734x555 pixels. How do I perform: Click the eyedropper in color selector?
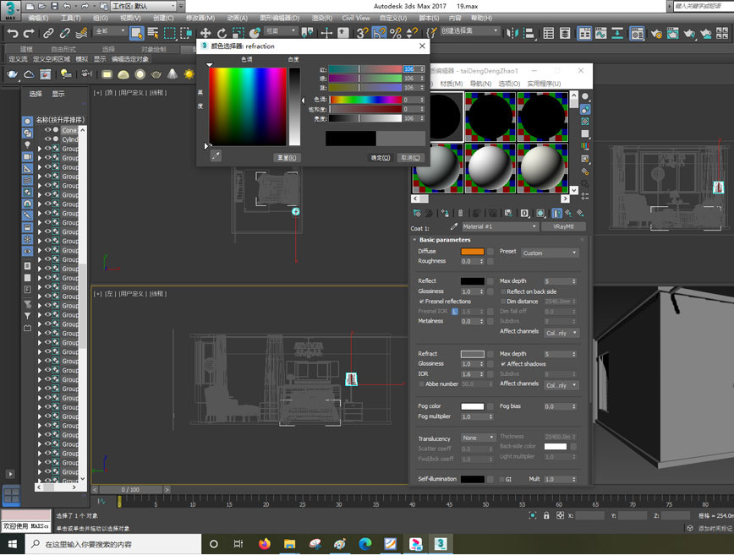[216, 156]
